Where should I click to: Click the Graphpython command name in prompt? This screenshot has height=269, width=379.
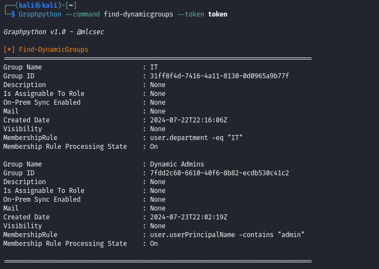tap(40, 14)
